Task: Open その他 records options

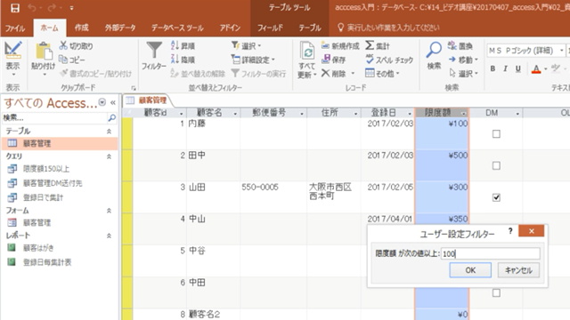Action: [382, 73]
